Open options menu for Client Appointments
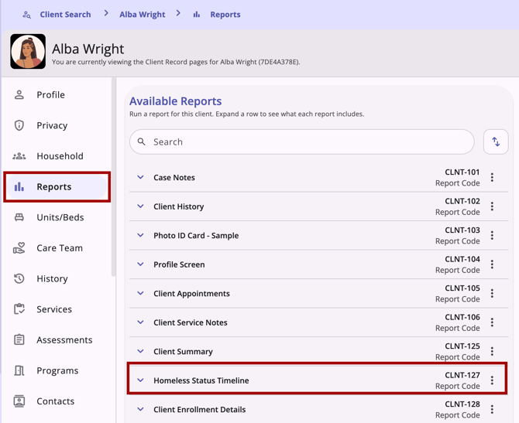The image size is (519, 423). 492,293
